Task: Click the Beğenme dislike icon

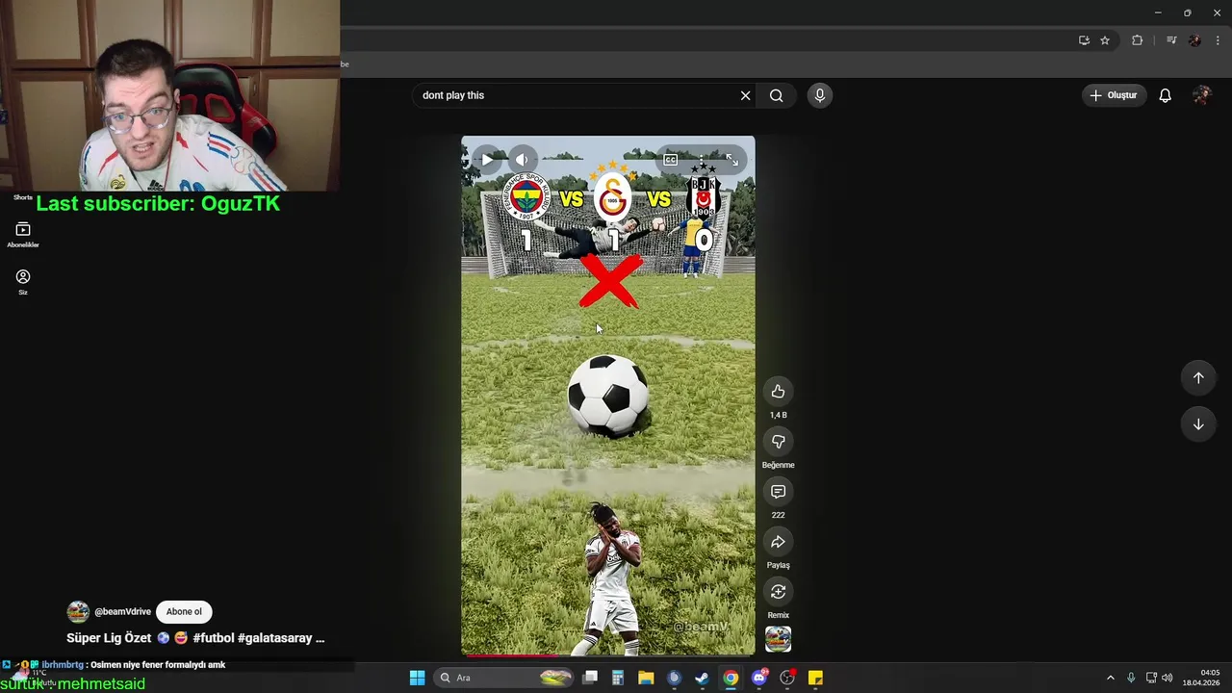Action: [x=778, y=441]
